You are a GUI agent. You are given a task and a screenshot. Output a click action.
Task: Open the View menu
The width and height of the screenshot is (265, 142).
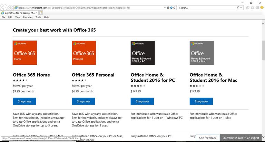pos(18,17)
